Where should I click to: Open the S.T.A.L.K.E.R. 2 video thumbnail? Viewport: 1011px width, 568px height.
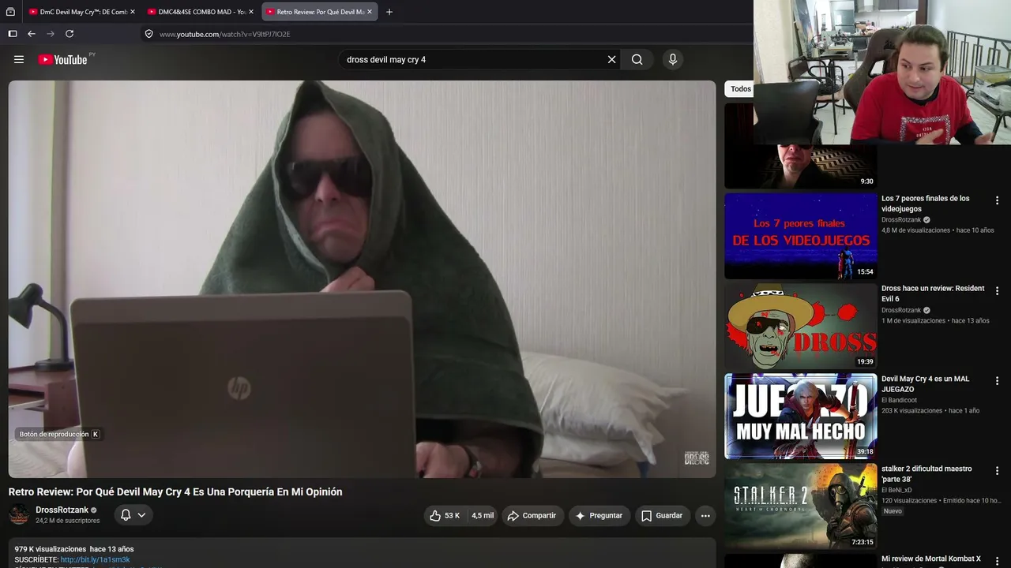click(x=801, y=506)
